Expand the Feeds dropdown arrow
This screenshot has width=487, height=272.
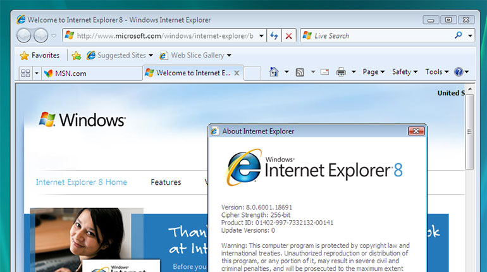313,72
